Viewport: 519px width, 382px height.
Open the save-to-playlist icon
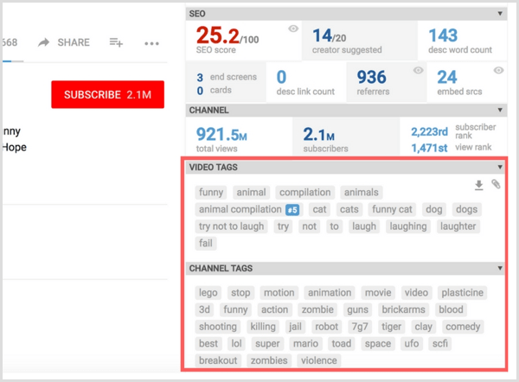click(116, 42)
